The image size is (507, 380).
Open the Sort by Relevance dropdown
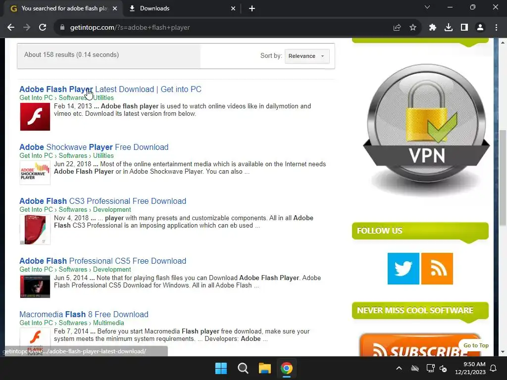tap(307, 56)
